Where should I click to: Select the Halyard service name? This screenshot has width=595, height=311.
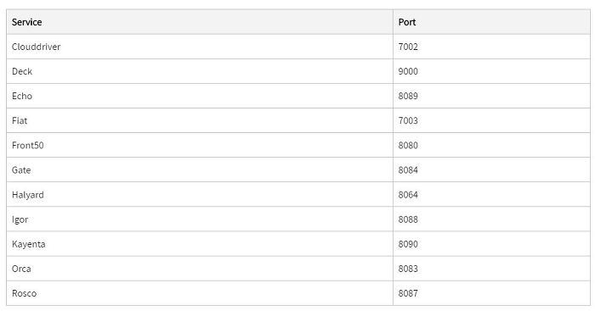(x=28, y=195)
